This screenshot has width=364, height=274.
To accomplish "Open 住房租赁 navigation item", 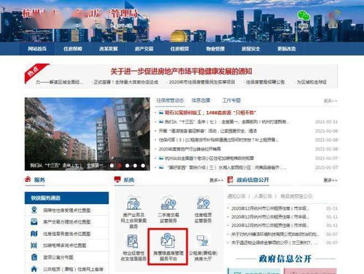I will tap(179, 49).
